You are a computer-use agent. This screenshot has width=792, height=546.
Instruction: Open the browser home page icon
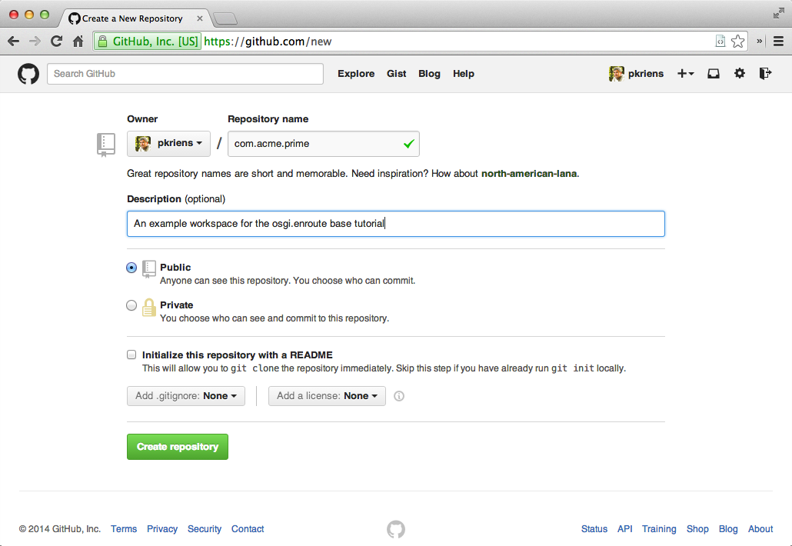point(78,42)
